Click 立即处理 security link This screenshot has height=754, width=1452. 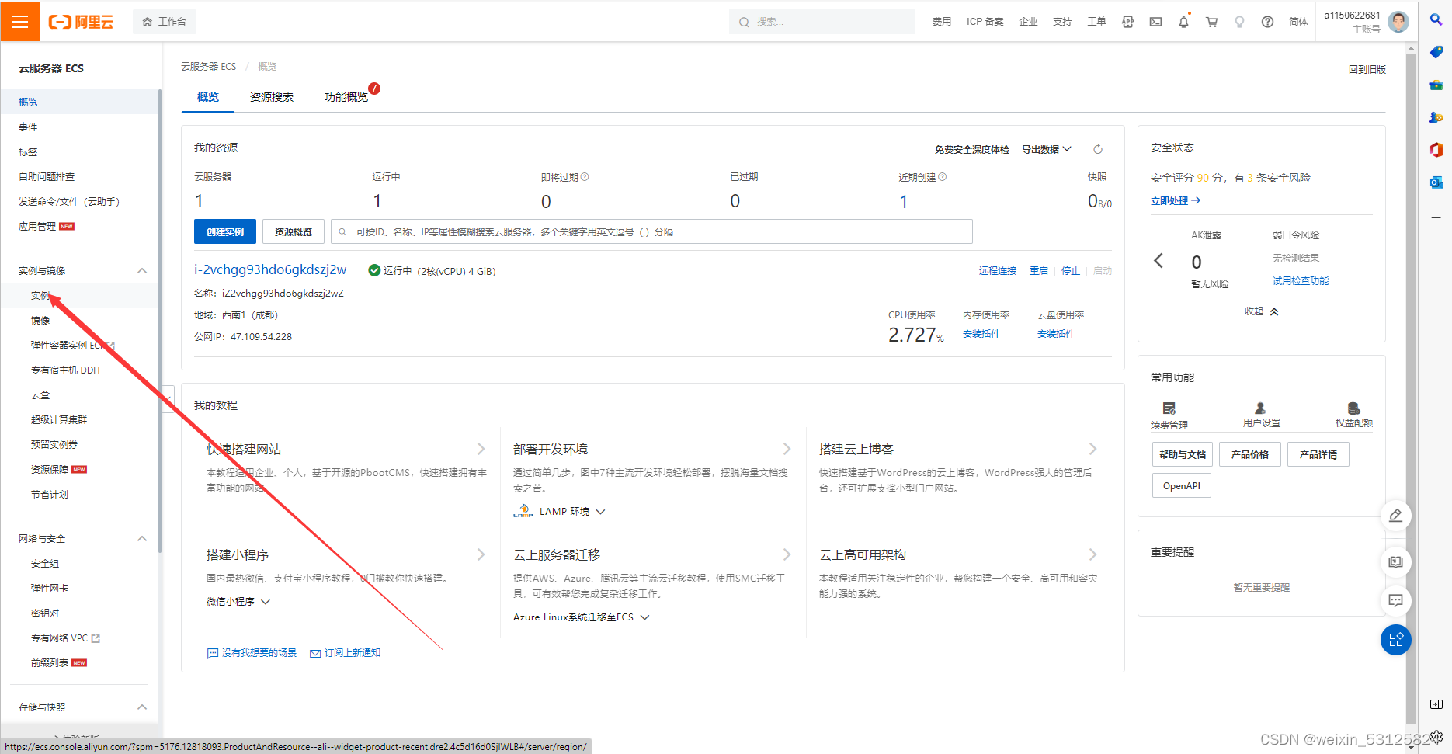1175,200
